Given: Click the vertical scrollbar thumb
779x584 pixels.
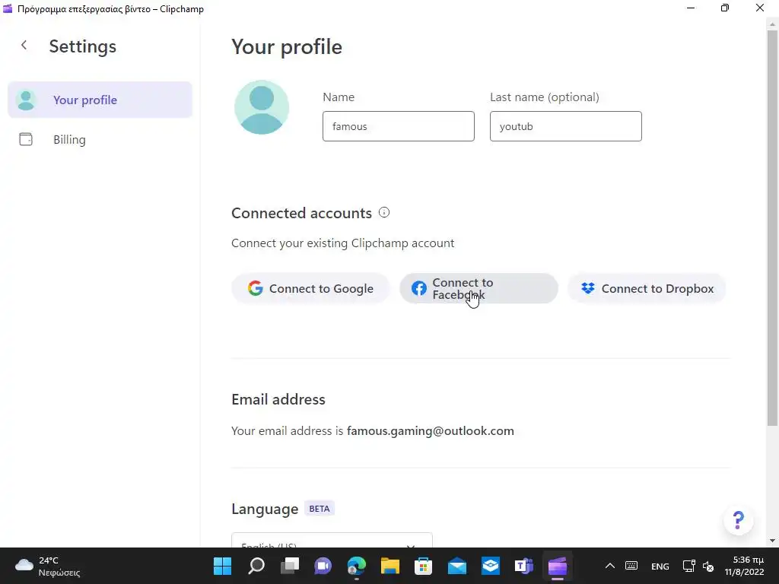Looking at the screenshot, I should 773,227.
